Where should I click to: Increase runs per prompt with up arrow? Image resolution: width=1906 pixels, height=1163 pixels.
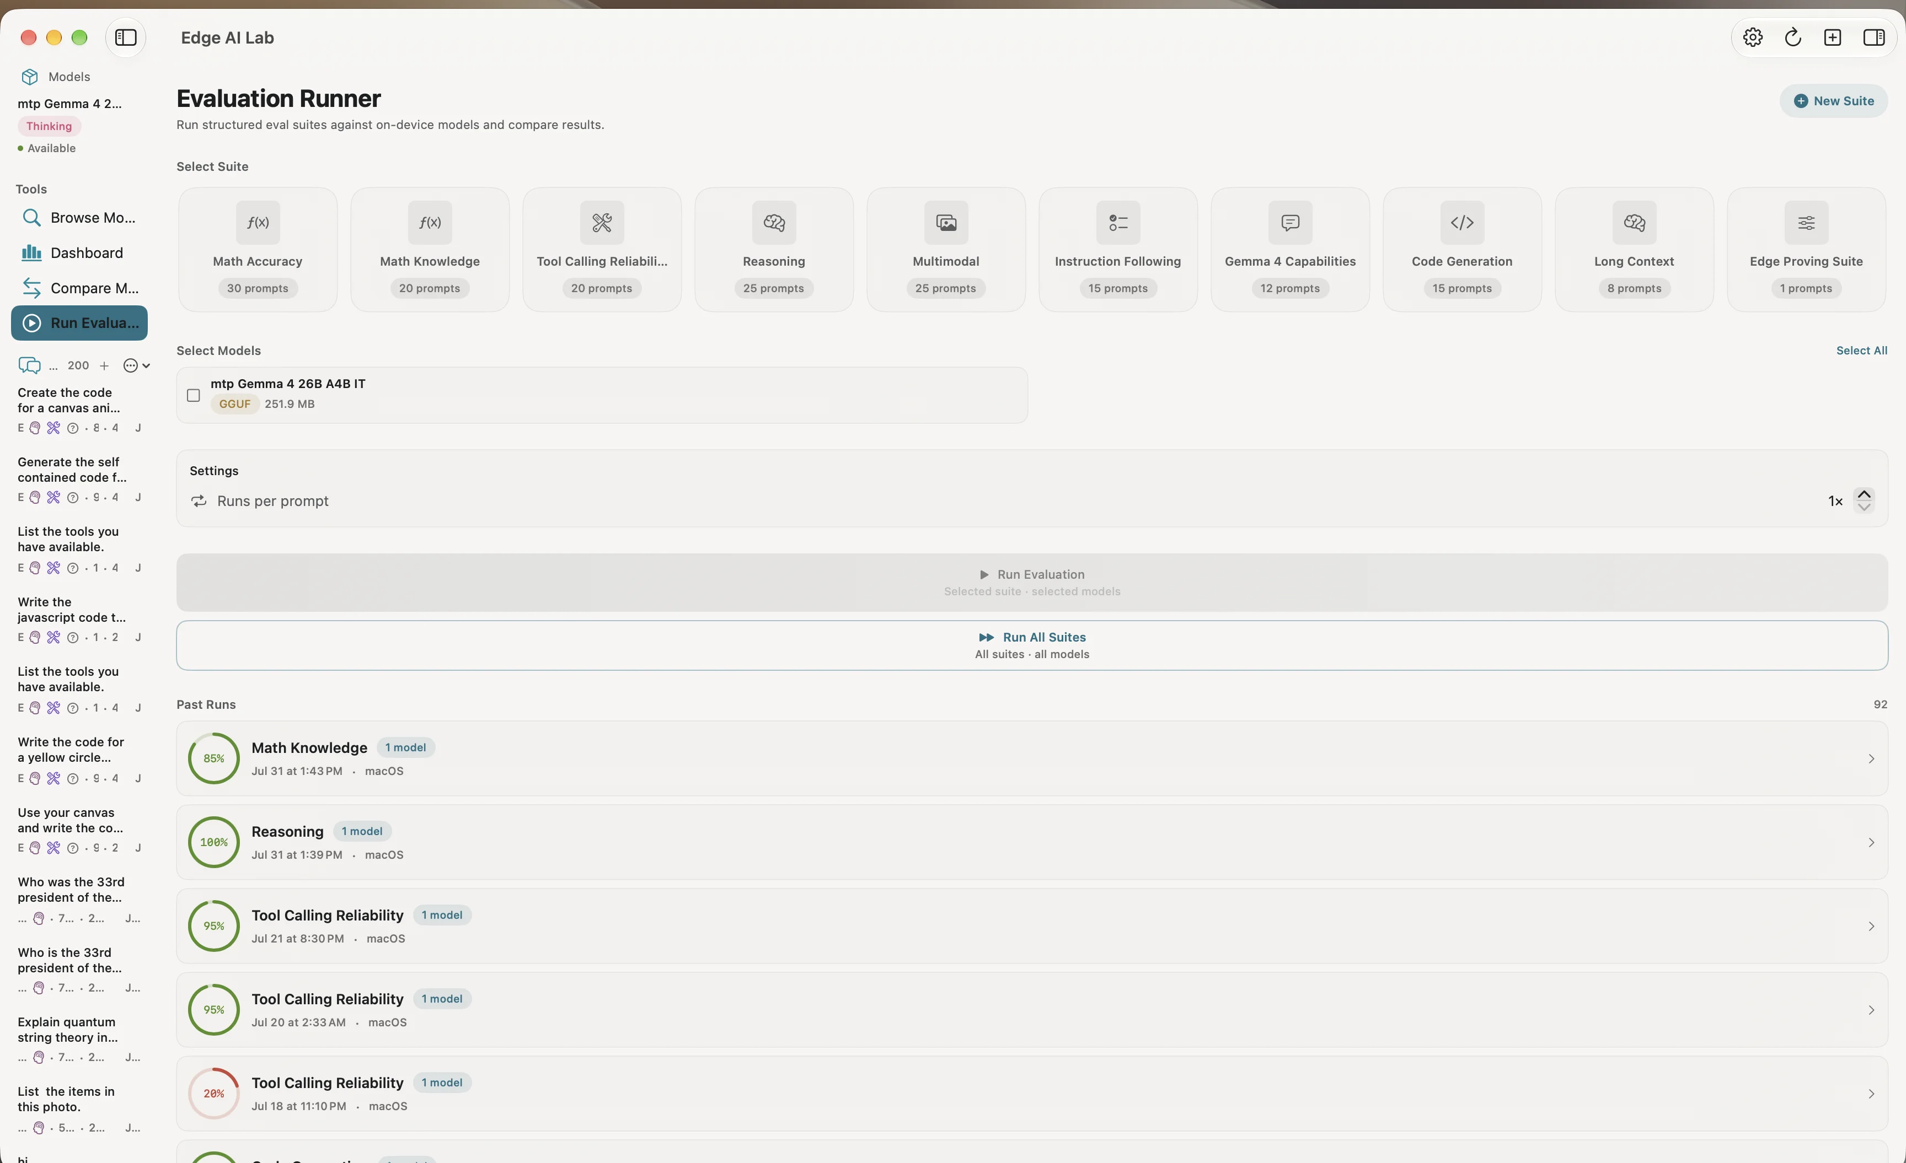coord(1864,494)
